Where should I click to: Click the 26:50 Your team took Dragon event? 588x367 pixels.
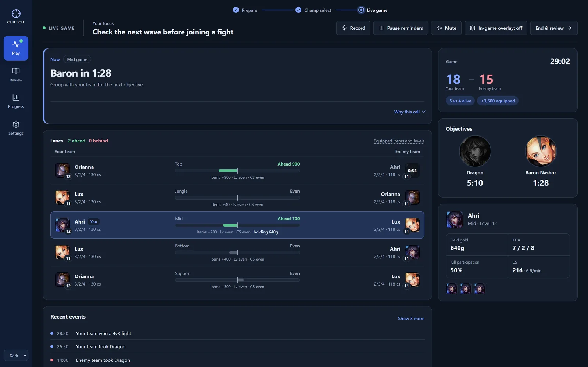click(x=237, y=346)
